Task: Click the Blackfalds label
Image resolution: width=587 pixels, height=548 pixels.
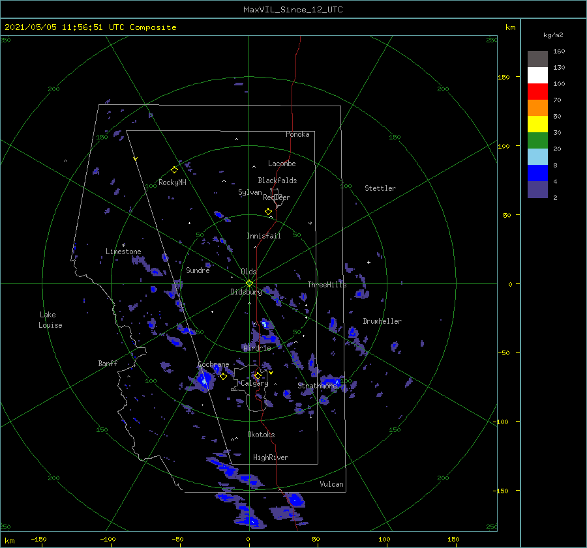Action: [277, 180]
